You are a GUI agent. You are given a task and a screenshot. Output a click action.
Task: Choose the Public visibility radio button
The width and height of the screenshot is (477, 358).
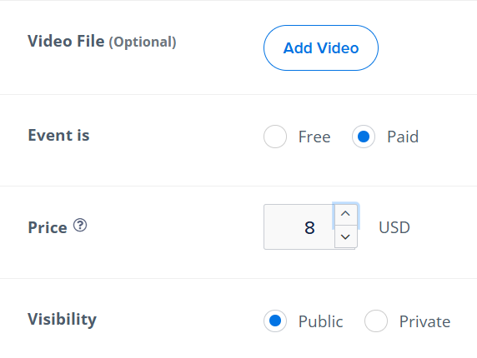pyautogui.click(x=275, y=321)
